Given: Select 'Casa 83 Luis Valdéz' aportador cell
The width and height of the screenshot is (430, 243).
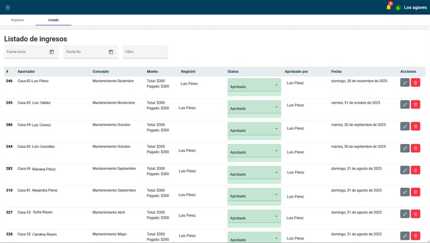Looking at the screenshot, I should (x=34, y=103).
